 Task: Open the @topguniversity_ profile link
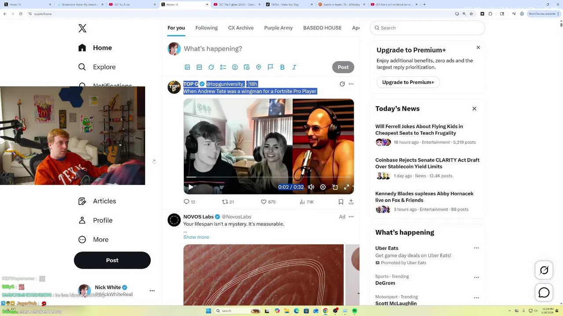[x=226, y=84]
